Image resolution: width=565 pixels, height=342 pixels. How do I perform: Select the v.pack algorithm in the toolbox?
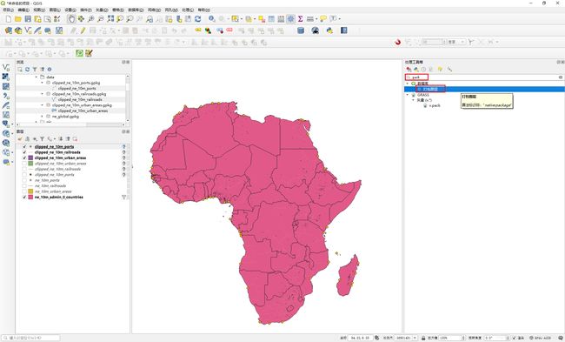pos(435,105)
